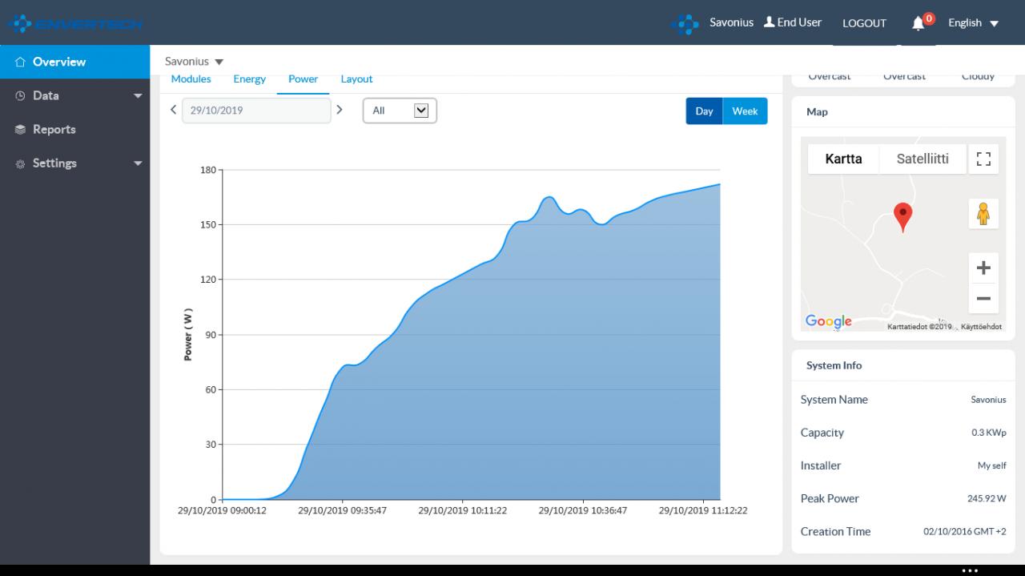Click the Google logo on the map
1025x576 pixels.
[829, 321]
